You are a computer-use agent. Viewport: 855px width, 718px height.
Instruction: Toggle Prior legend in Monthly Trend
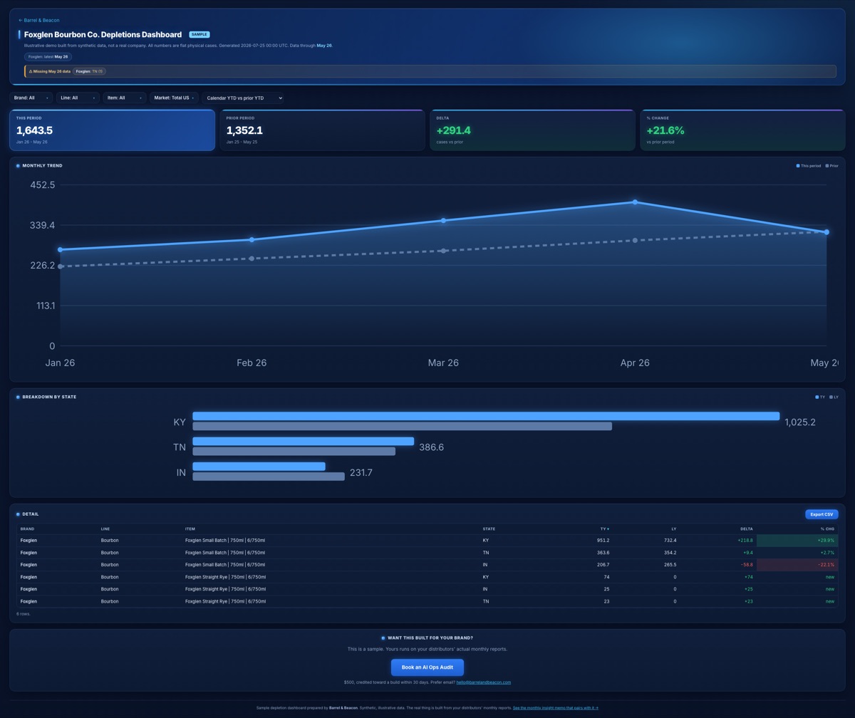click(831, 166)
